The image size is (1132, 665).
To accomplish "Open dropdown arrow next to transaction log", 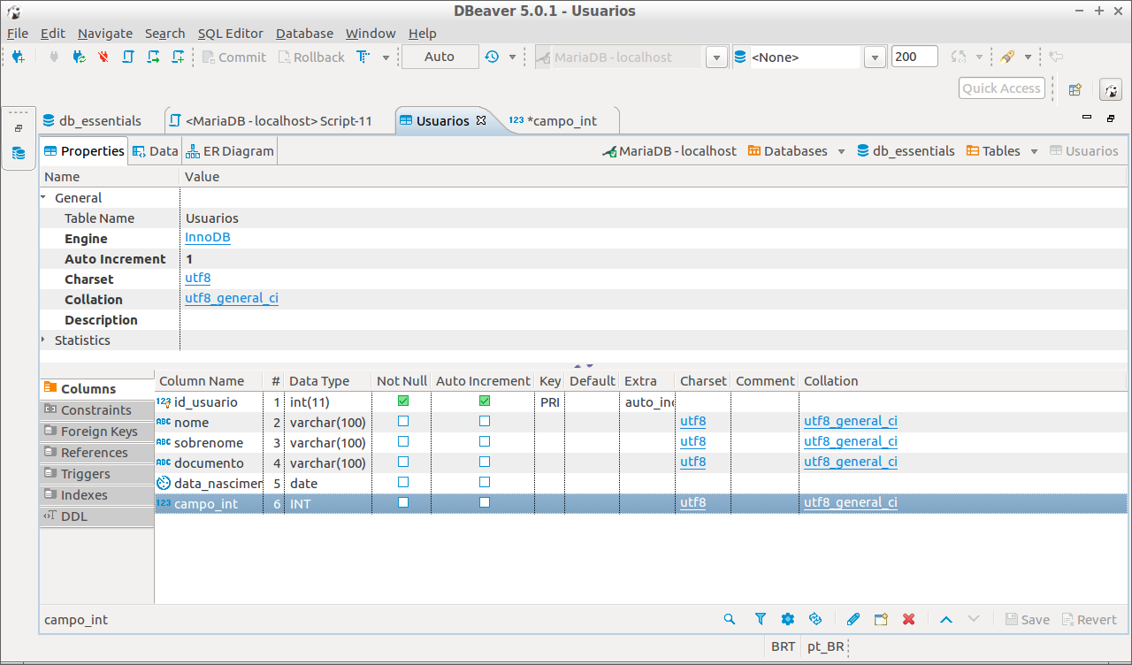I will pyautogui.click(x=512, y=57).
